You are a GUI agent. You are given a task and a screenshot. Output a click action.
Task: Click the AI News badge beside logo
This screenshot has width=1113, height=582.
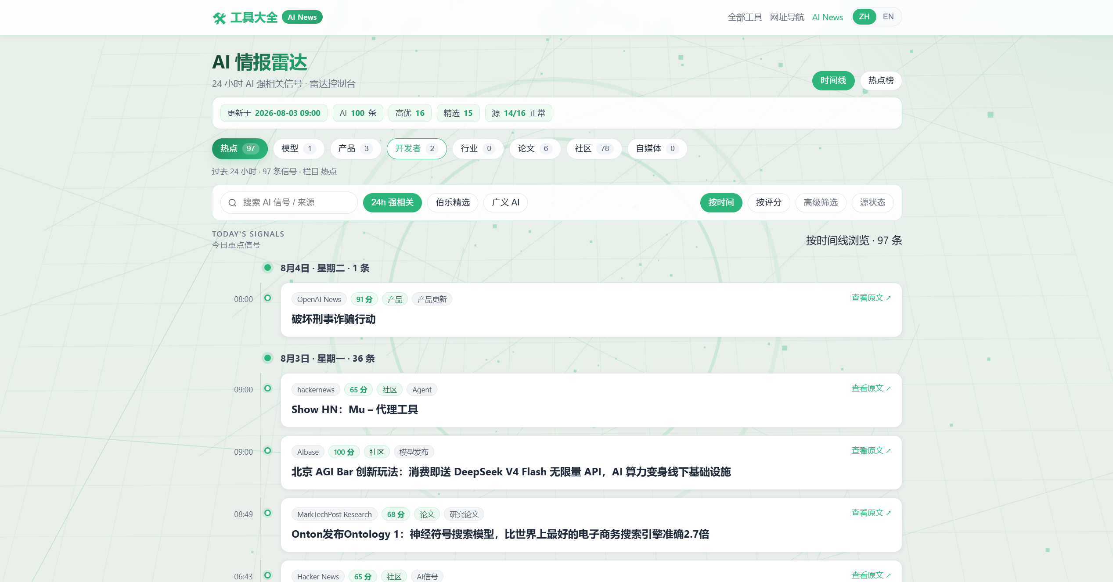coord(302,17)
